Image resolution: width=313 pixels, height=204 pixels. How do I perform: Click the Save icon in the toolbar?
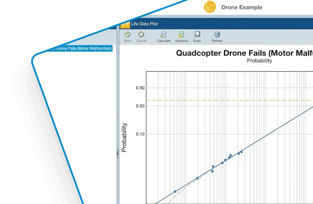click(127, 35)
